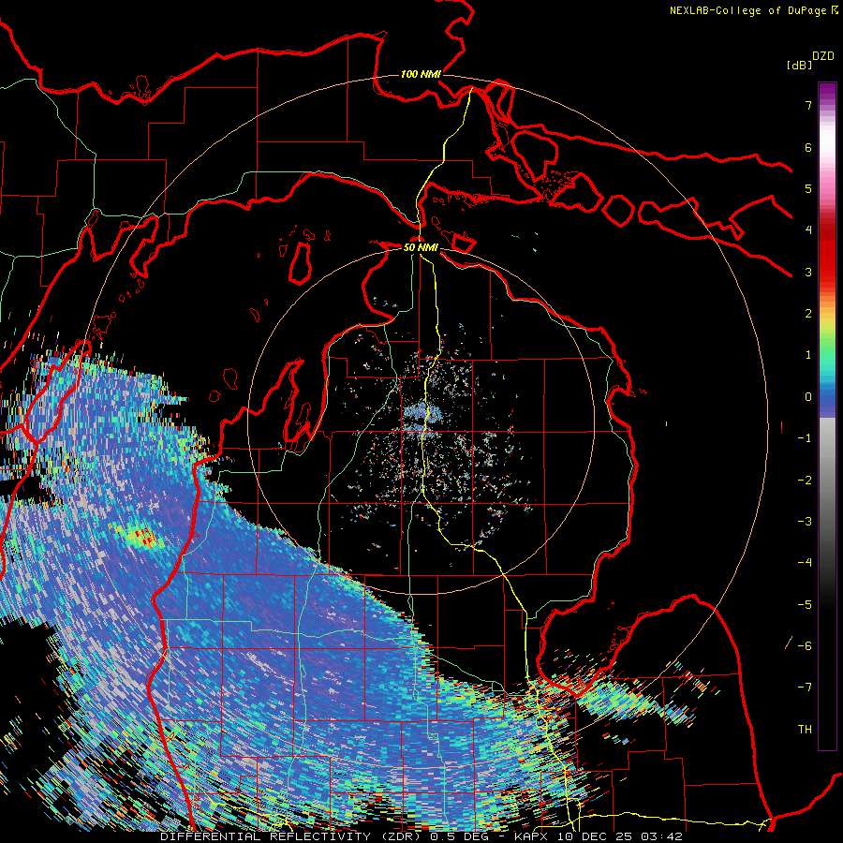The height and width of the screenshot is (843, 843).
Task: Click the "100 NMI" range ring label
Action: [421, 74]
